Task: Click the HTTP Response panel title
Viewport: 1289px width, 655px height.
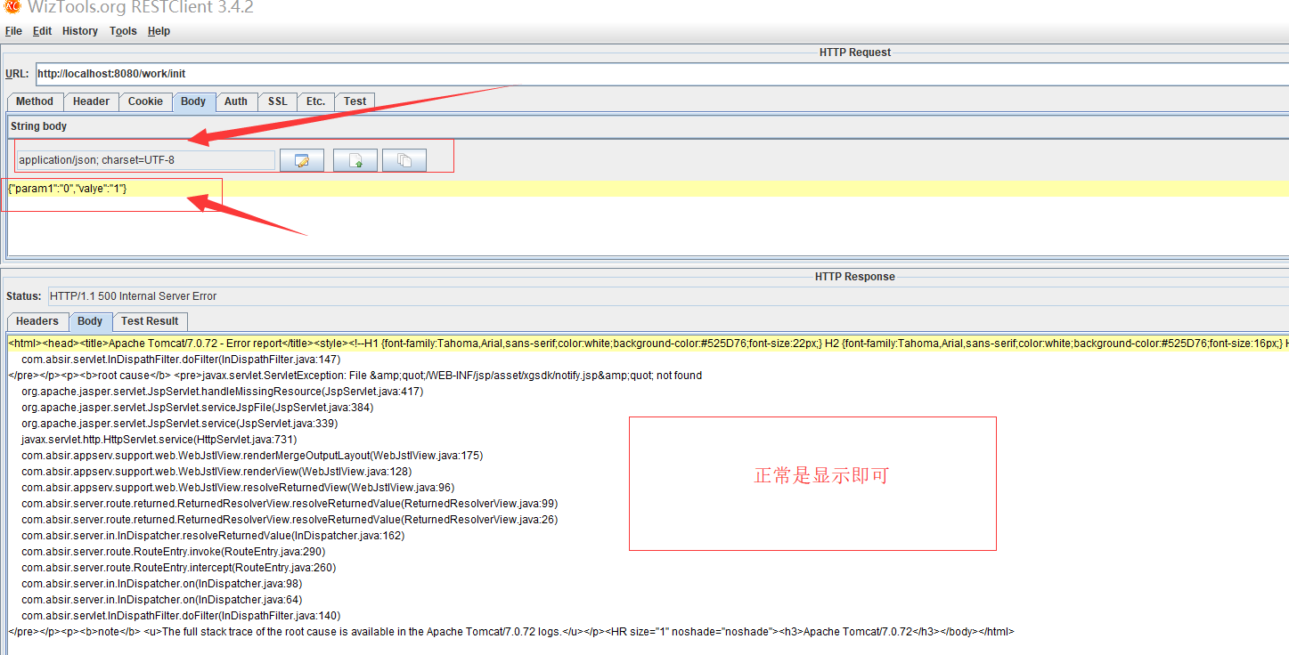Action: (x=855, y=277)
